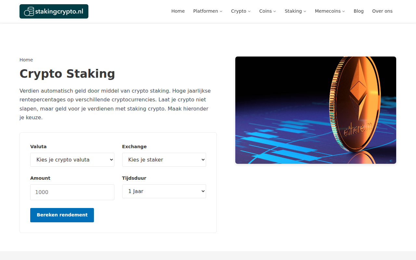The image size is (416, 260).
Task: Focus the Amount input field
Action: (x=72, y=192)
